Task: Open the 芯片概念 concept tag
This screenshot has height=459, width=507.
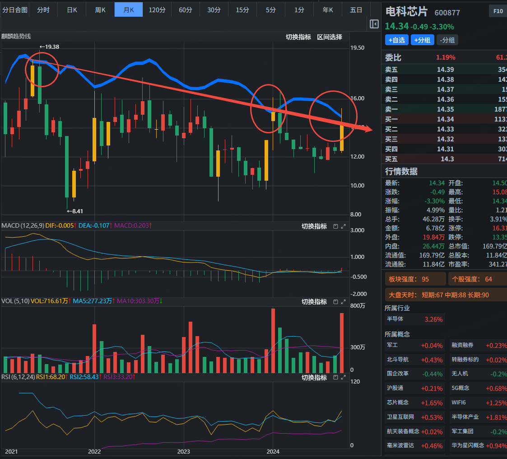Action: click(x=397, y=403)
